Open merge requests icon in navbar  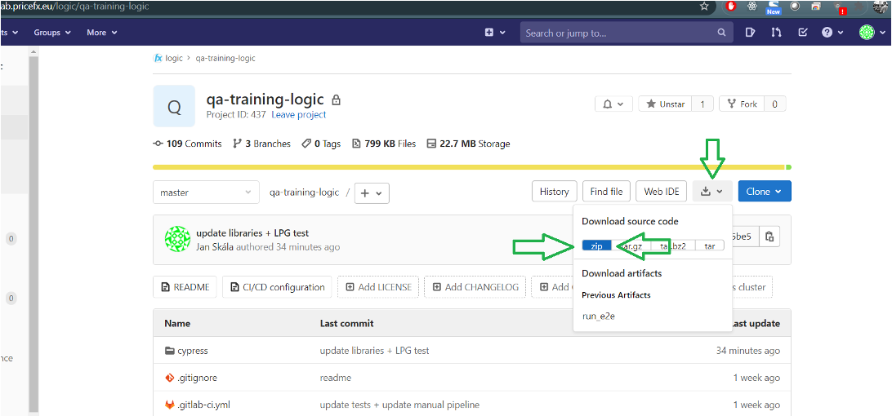tap(776, 33)
